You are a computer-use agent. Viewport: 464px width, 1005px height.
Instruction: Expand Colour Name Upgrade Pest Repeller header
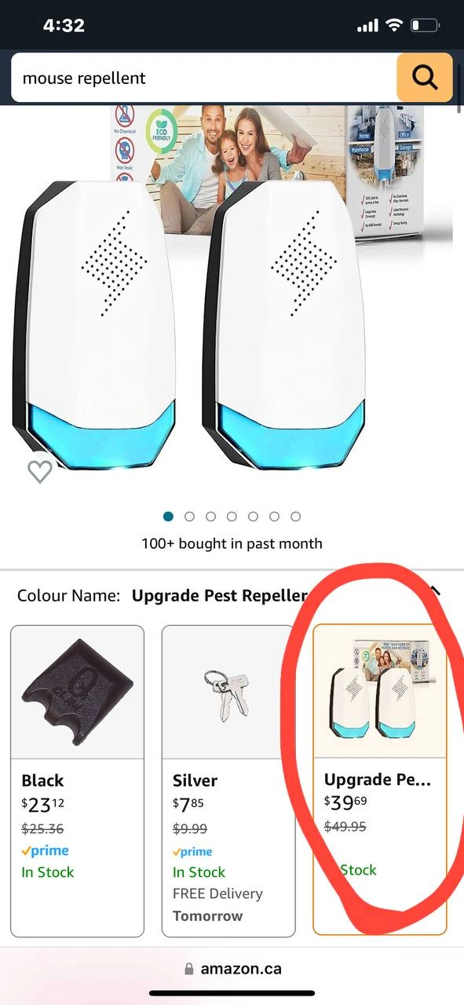click(x=232, y=595)
